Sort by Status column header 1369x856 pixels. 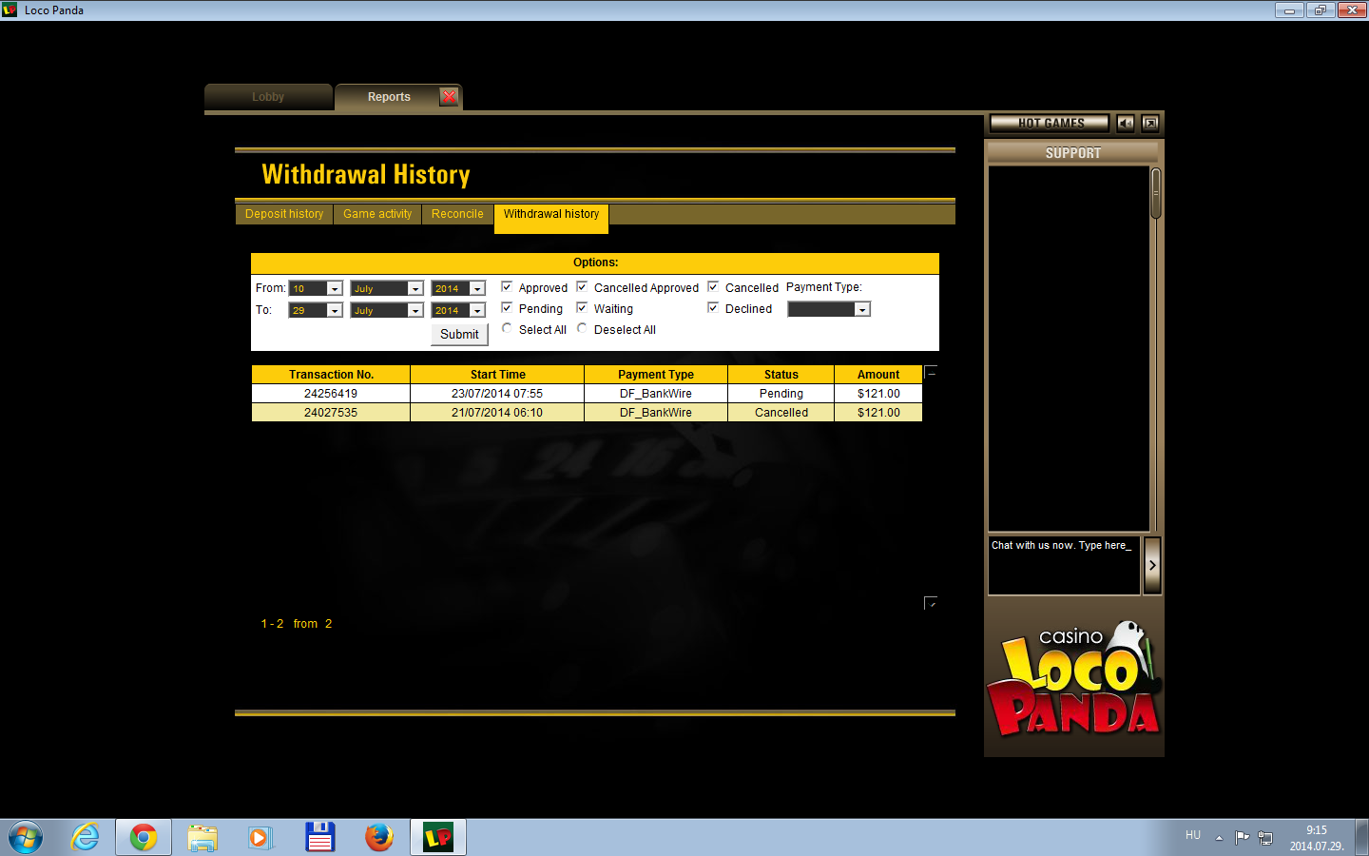[x=781, y=375]
